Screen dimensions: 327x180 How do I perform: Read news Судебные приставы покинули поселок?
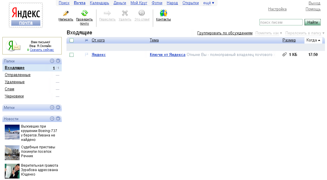click(38, 152)
